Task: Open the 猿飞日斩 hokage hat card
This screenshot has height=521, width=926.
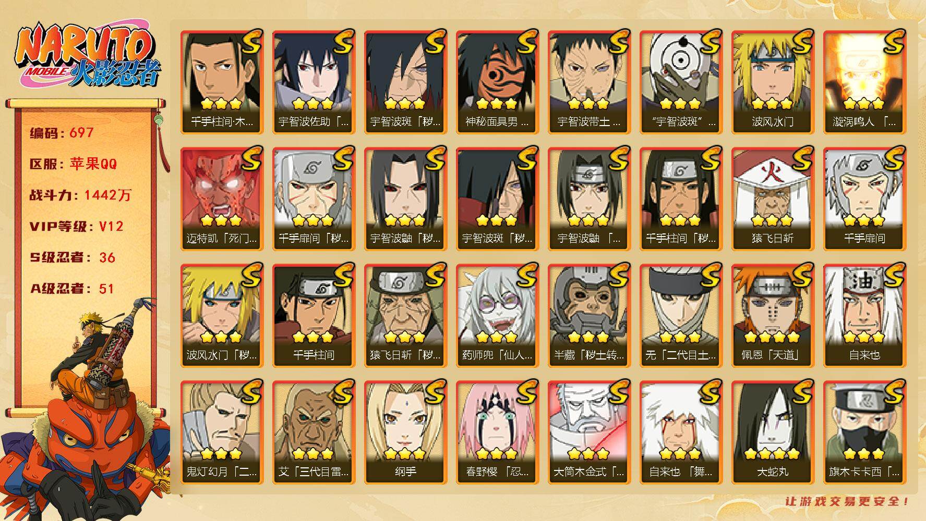Action: coord(773,199)
